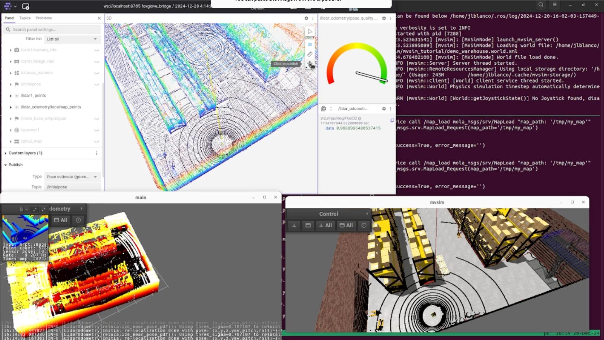604x340 pixels.
Task: Collapse the Publish section
Action: 5,165
